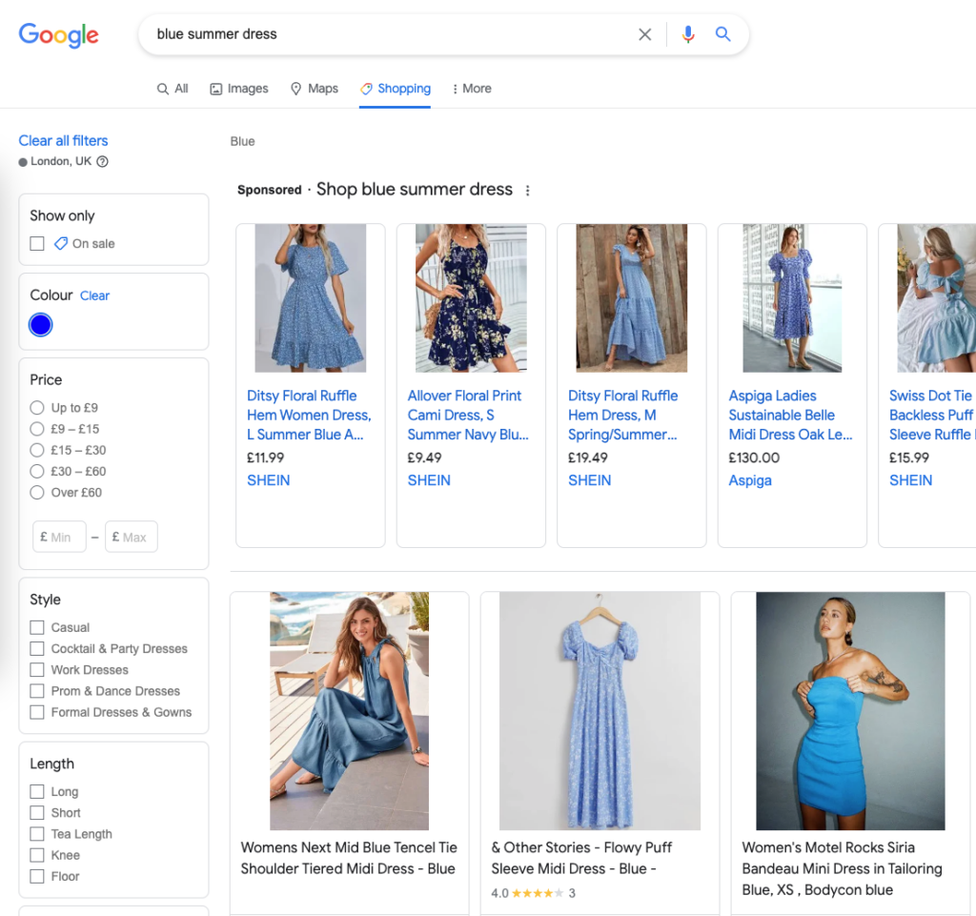976x916 pixels.
Task: Open Ditsy Floral Ruffle Hem Dress, M link
Action: pyautogui.click(x=622, y=415)
